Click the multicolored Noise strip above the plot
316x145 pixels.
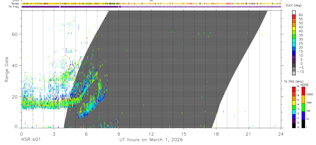(151, 4)
